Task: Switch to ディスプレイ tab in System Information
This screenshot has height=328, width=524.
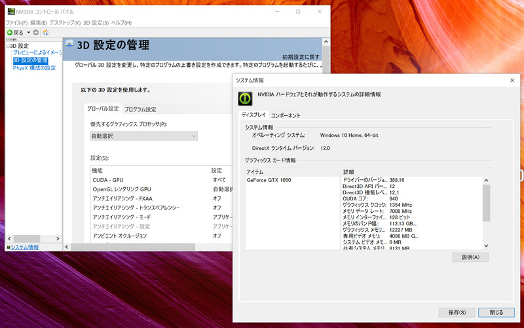Action: (253, 115)
